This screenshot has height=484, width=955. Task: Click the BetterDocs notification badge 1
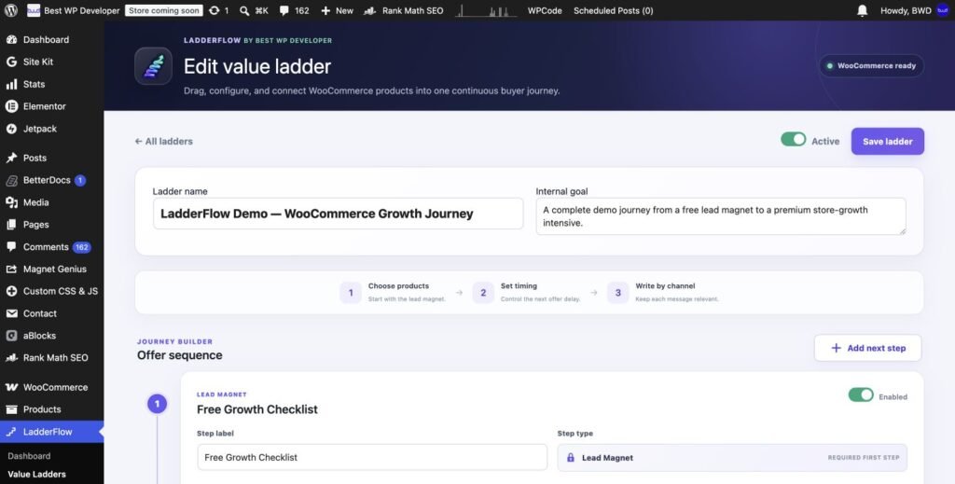pos(80,180)
